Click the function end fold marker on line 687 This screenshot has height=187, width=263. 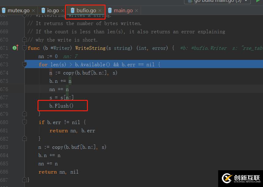point(24,180)
